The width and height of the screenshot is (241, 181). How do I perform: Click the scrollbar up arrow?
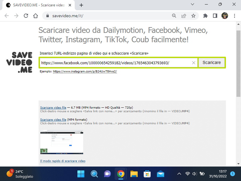[x=238, y=24]
